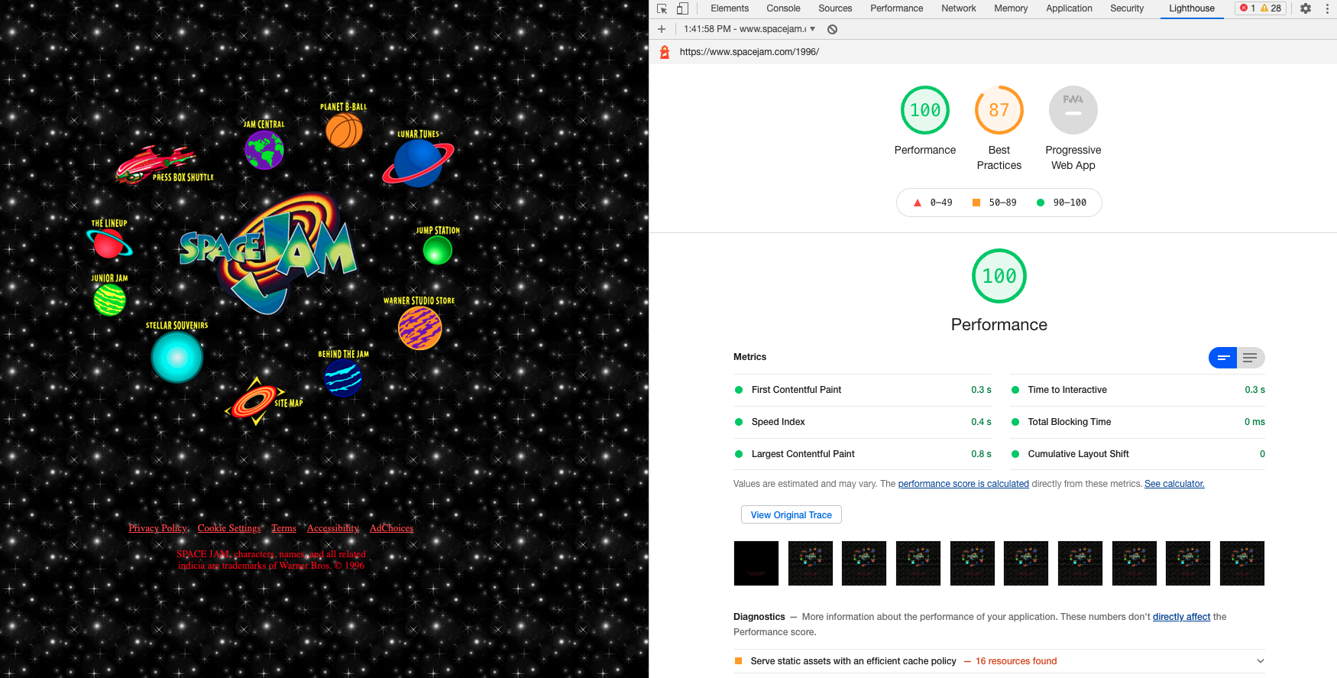Image resolution: width=1337 pixels, height=678 pixels.
Task: Click the Best Practices score gauge
Action: point(999,111)
